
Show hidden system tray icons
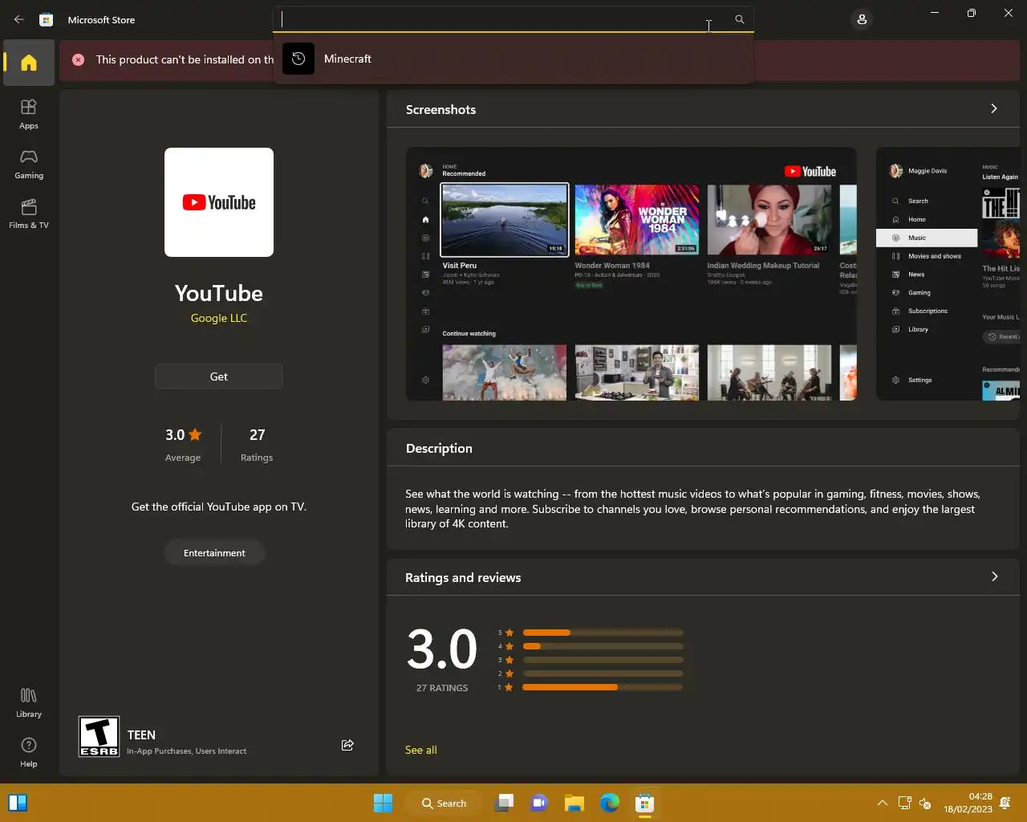(x=882, y=803)
